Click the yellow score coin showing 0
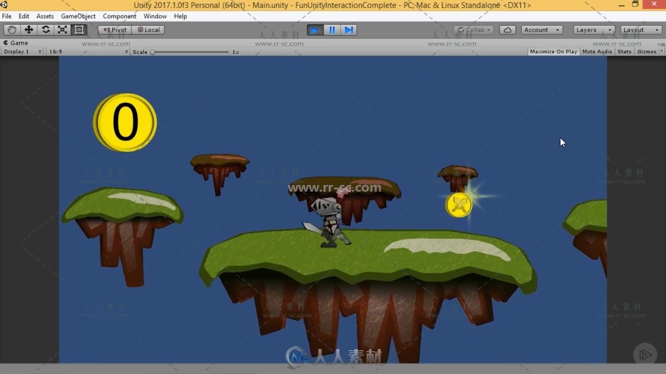 (125, 123)
